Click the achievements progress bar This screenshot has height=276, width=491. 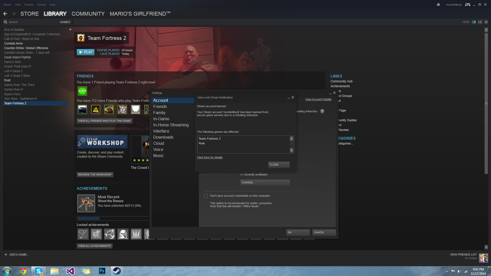click(x=113, y=218)
